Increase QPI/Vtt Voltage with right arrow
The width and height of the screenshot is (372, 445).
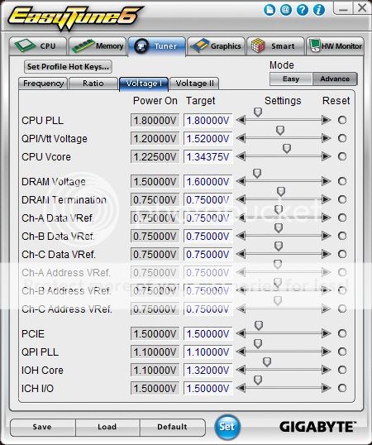pos(326,138)
